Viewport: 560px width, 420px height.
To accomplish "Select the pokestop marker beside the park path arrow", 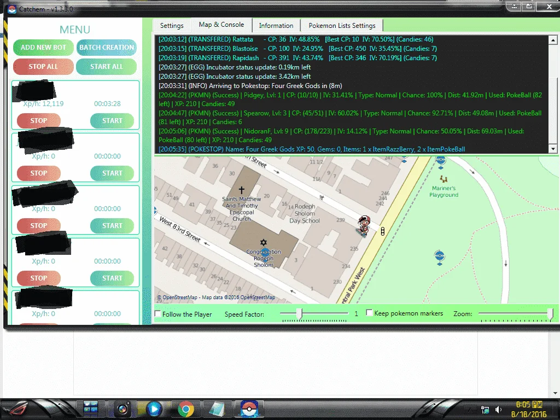I will tap(440, 258).
